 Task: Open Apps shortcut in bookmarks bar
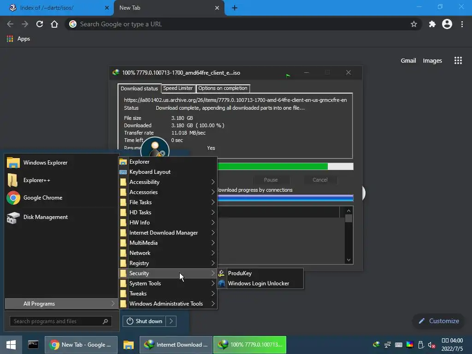tap(18, 39)
